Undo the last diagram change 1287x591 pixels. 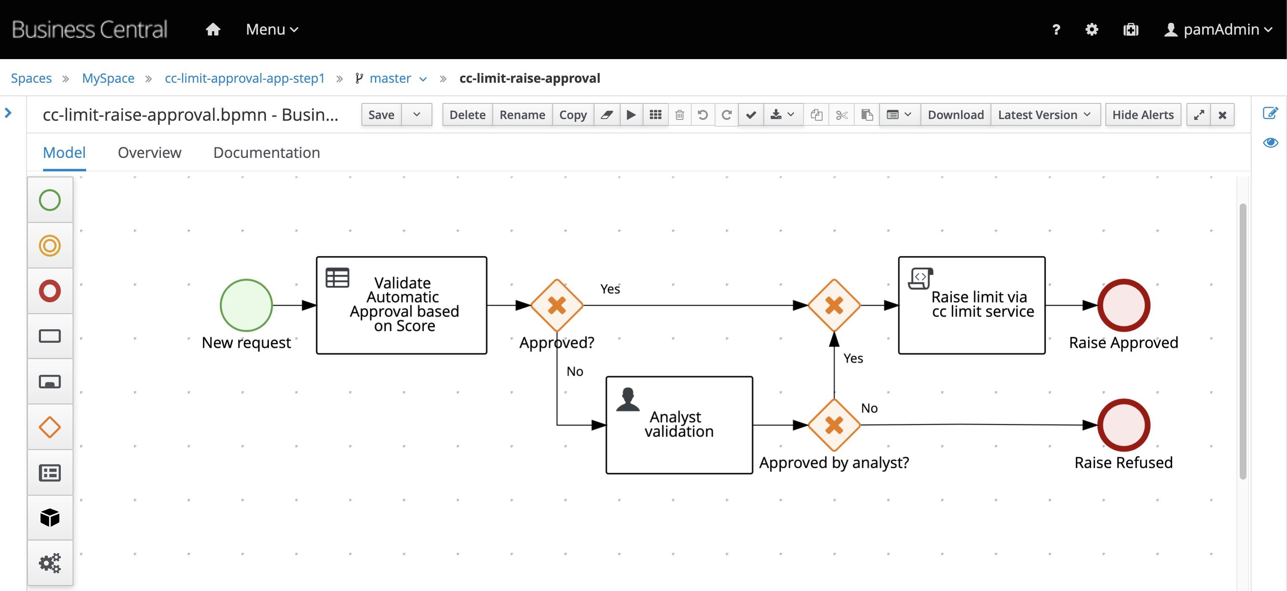(x=703, y=115)
